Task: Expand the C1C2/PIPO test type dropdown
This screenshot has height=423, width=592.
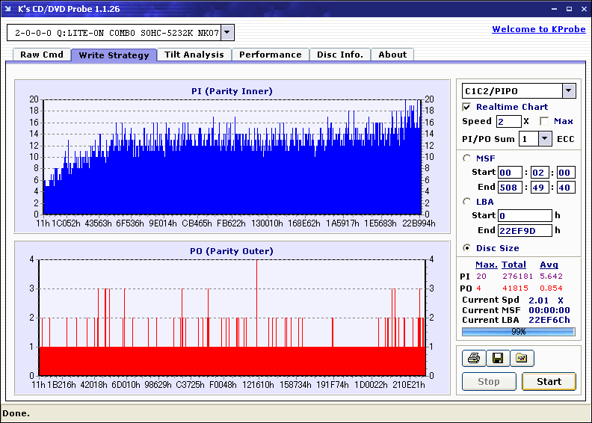Action: click(x=568, y=91)
